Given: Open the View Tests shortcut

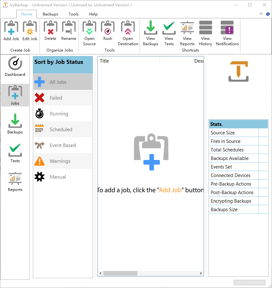Looking at the screenshot, I should coord(169,33).
